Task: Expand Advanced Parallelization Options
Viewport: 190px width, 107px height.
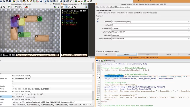Action: pyautogui.click(x=97, y=51)
